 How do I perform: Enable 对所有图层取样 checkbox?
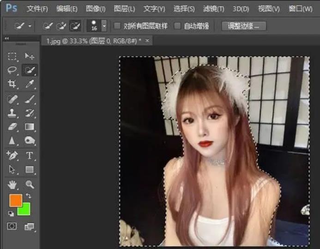tap(117, 26)
